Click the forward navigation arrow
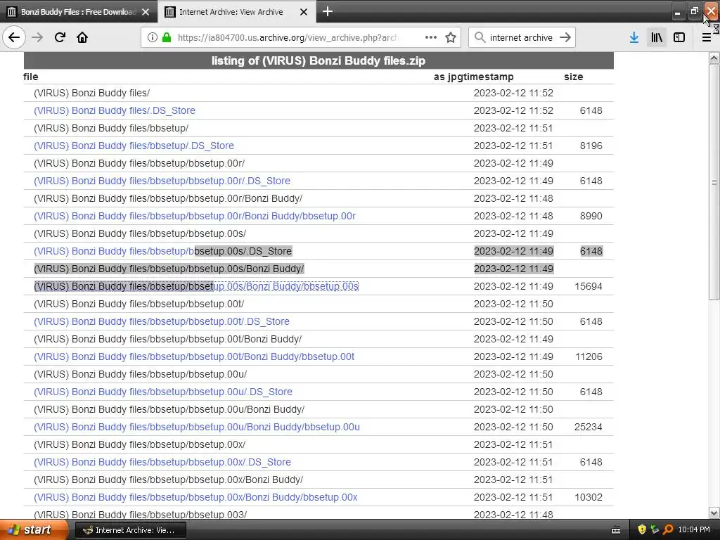The image size is (720, 540). click(37, 37)
